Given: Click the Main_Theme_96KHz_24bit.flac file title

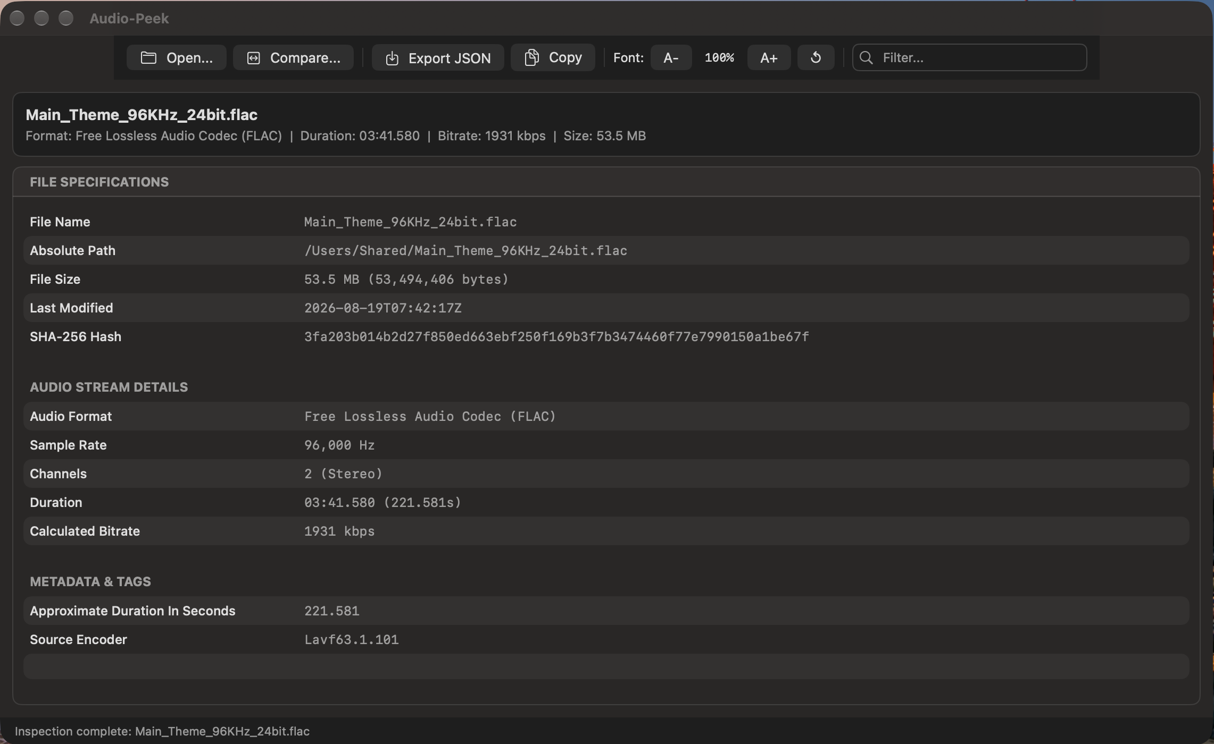Looking at the screenshot, I should 142,115.
